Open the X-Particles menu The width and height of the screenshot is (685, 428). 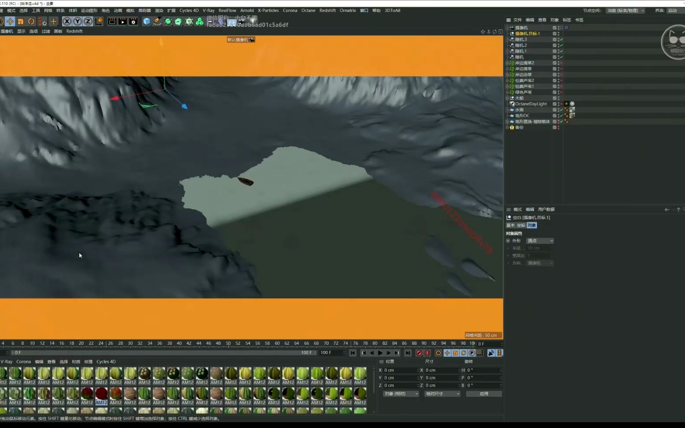coord(268,10)
